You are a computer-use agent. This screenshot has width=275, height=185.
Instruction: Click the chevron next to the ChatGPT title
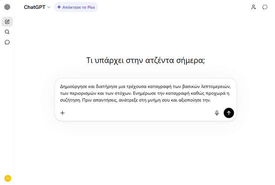49,7
